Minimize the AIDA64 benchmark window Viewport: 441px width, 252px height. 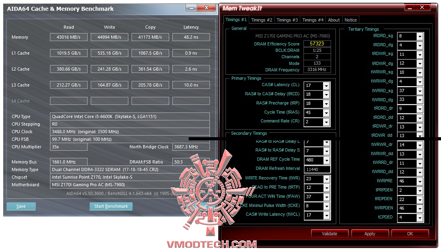pos(192,8)
